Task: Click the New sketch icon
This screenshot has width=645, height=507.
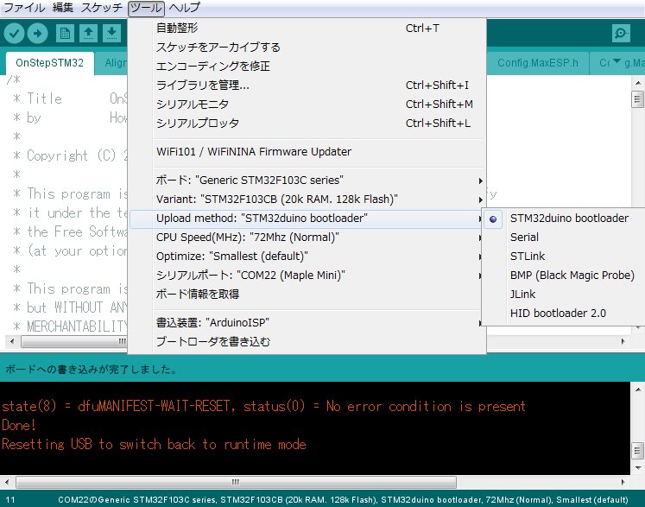Action: (65, 34)
